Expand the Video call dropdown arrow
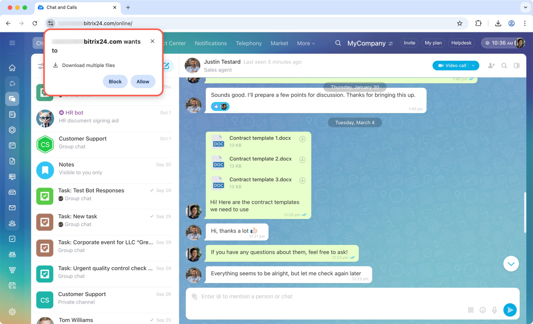This screenshot has height=324, width=533. [473, 65]
